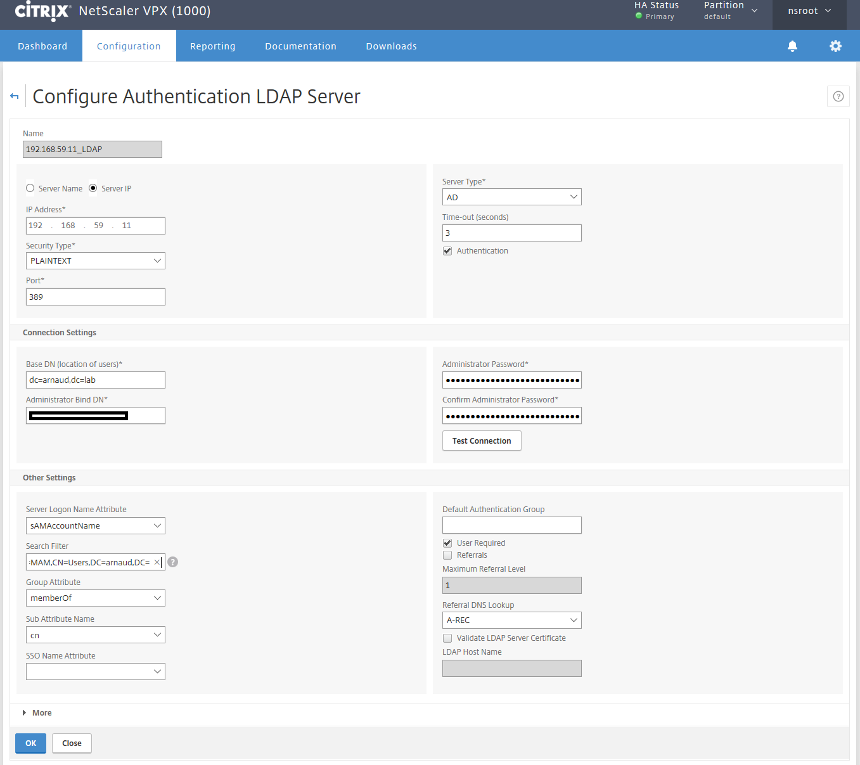
Task: Click the Name field 192.168.59.11_LDAP
Action: point(93,150)
